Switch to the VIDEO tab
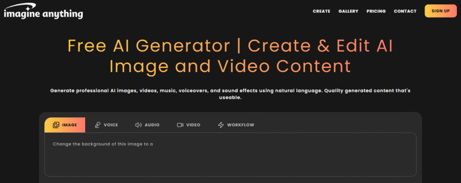Viewport: 461px width, 183px height. (193, 125)
